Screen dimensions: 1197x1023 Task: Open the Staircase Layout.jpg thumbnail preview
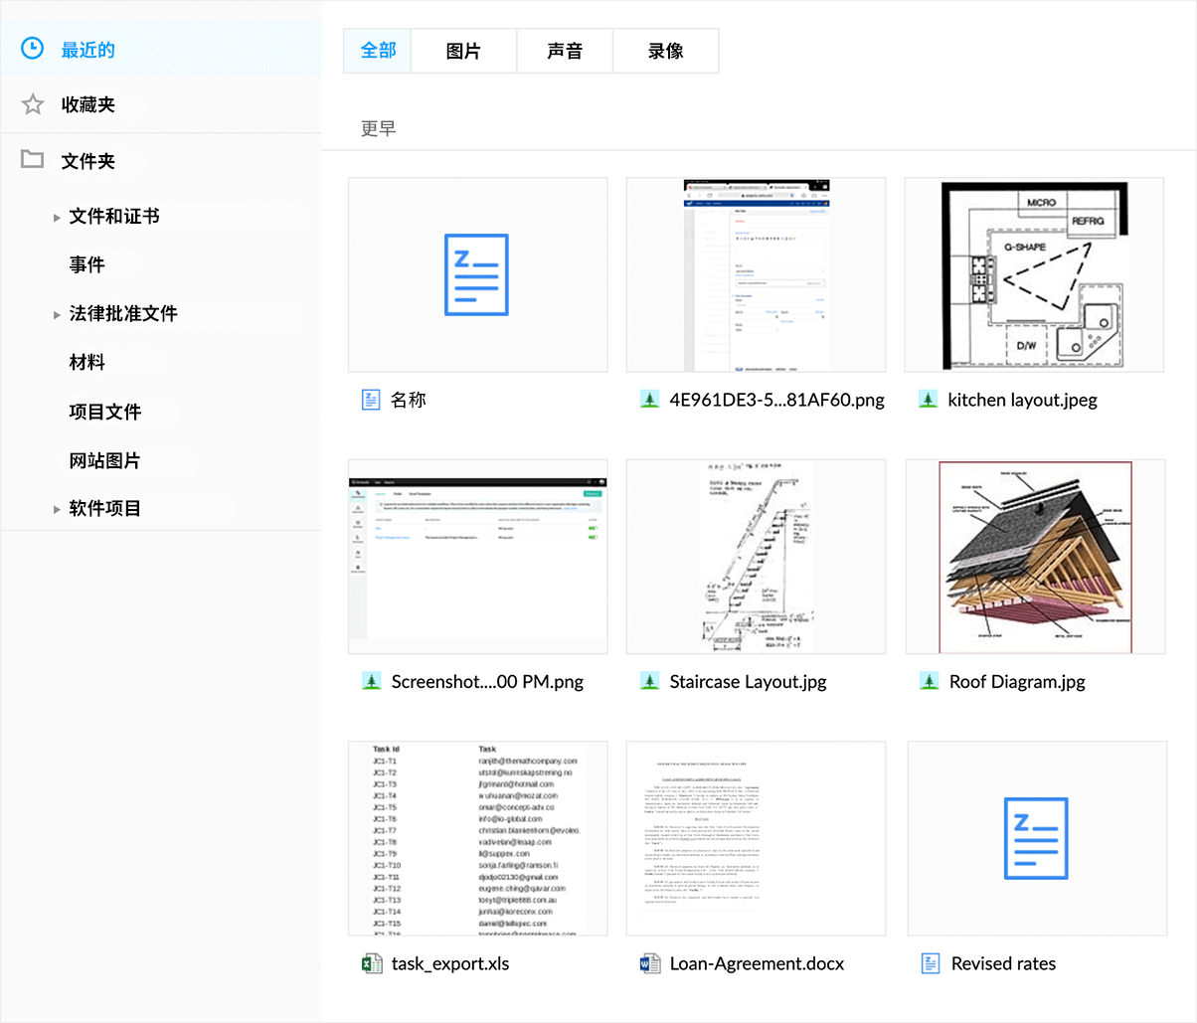point(756,557)
